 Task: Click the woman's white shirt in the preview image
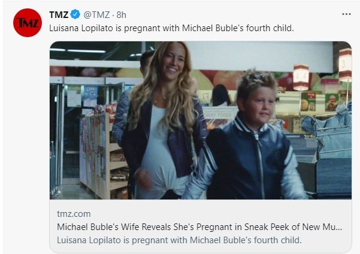[x=158, y=152]
